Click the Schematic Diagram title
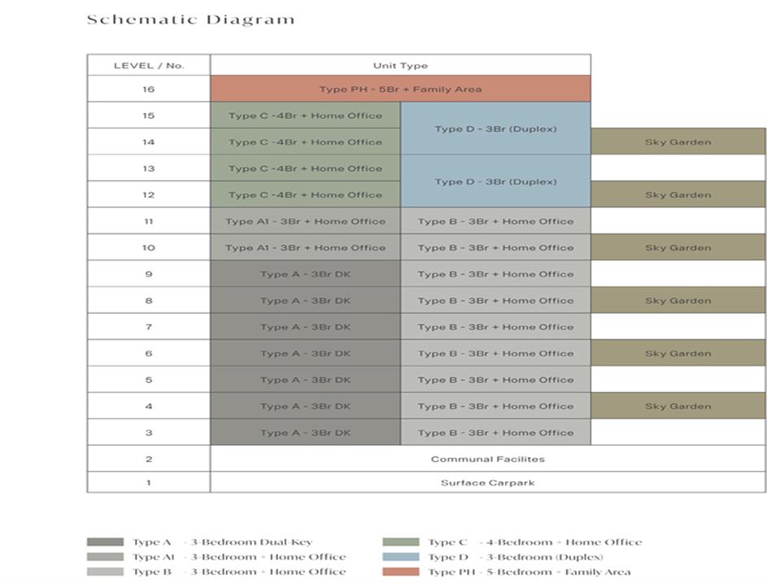767x583 pixels. (190, 20)
